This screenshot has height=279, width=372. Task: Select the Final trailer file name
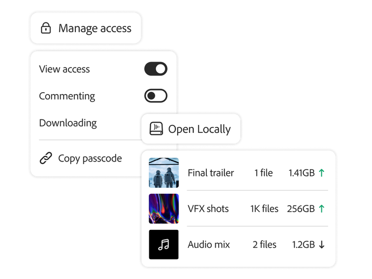pyautogui.click(x=211, y=173)
